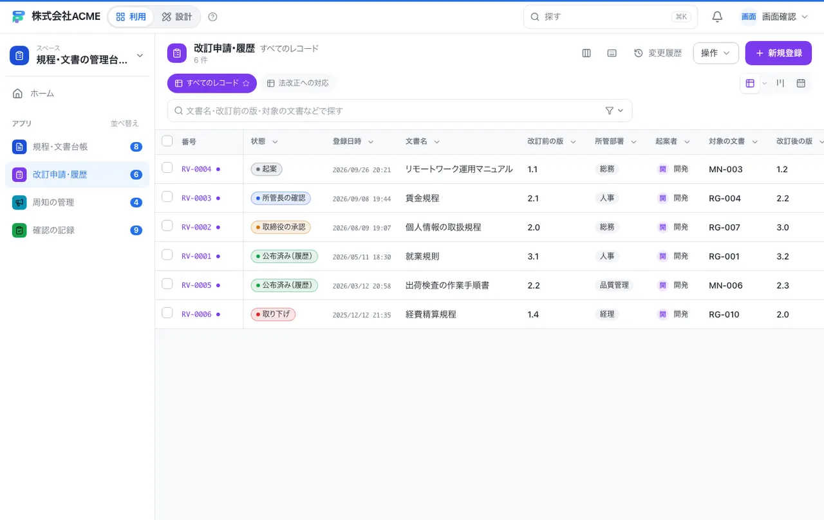Image resolution: width=824 pixels, height=520 pixels.
Task: Click the megaphone icon for 周知の管理
Action: coord(19,202)
